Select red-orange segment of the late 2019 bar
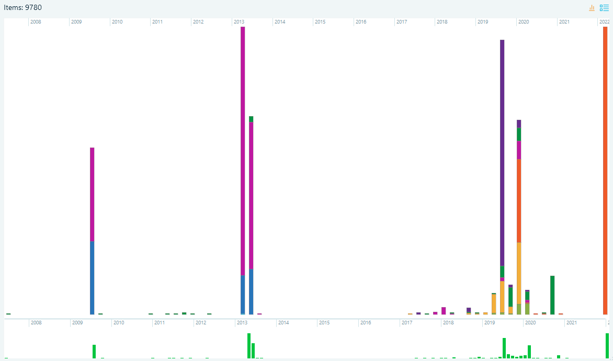 click(x=519, y=200)
